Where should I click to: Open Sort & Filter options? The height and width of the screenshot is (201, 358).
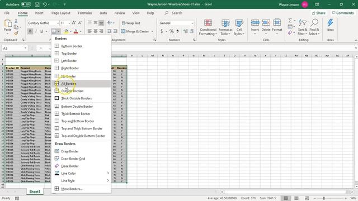click(x=303, y=27)
